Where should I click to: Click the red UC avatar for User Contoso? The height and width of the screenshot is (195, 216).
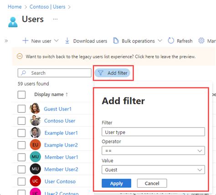tap(35, 181)
